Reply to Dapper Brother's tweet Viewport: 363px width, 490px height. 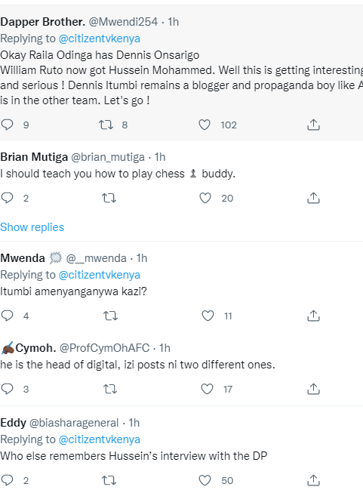coord(8,125)
